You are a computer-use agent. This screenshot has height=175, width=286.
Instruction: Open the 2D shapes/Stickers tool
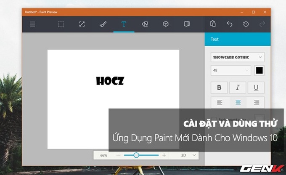click(145, 24)
